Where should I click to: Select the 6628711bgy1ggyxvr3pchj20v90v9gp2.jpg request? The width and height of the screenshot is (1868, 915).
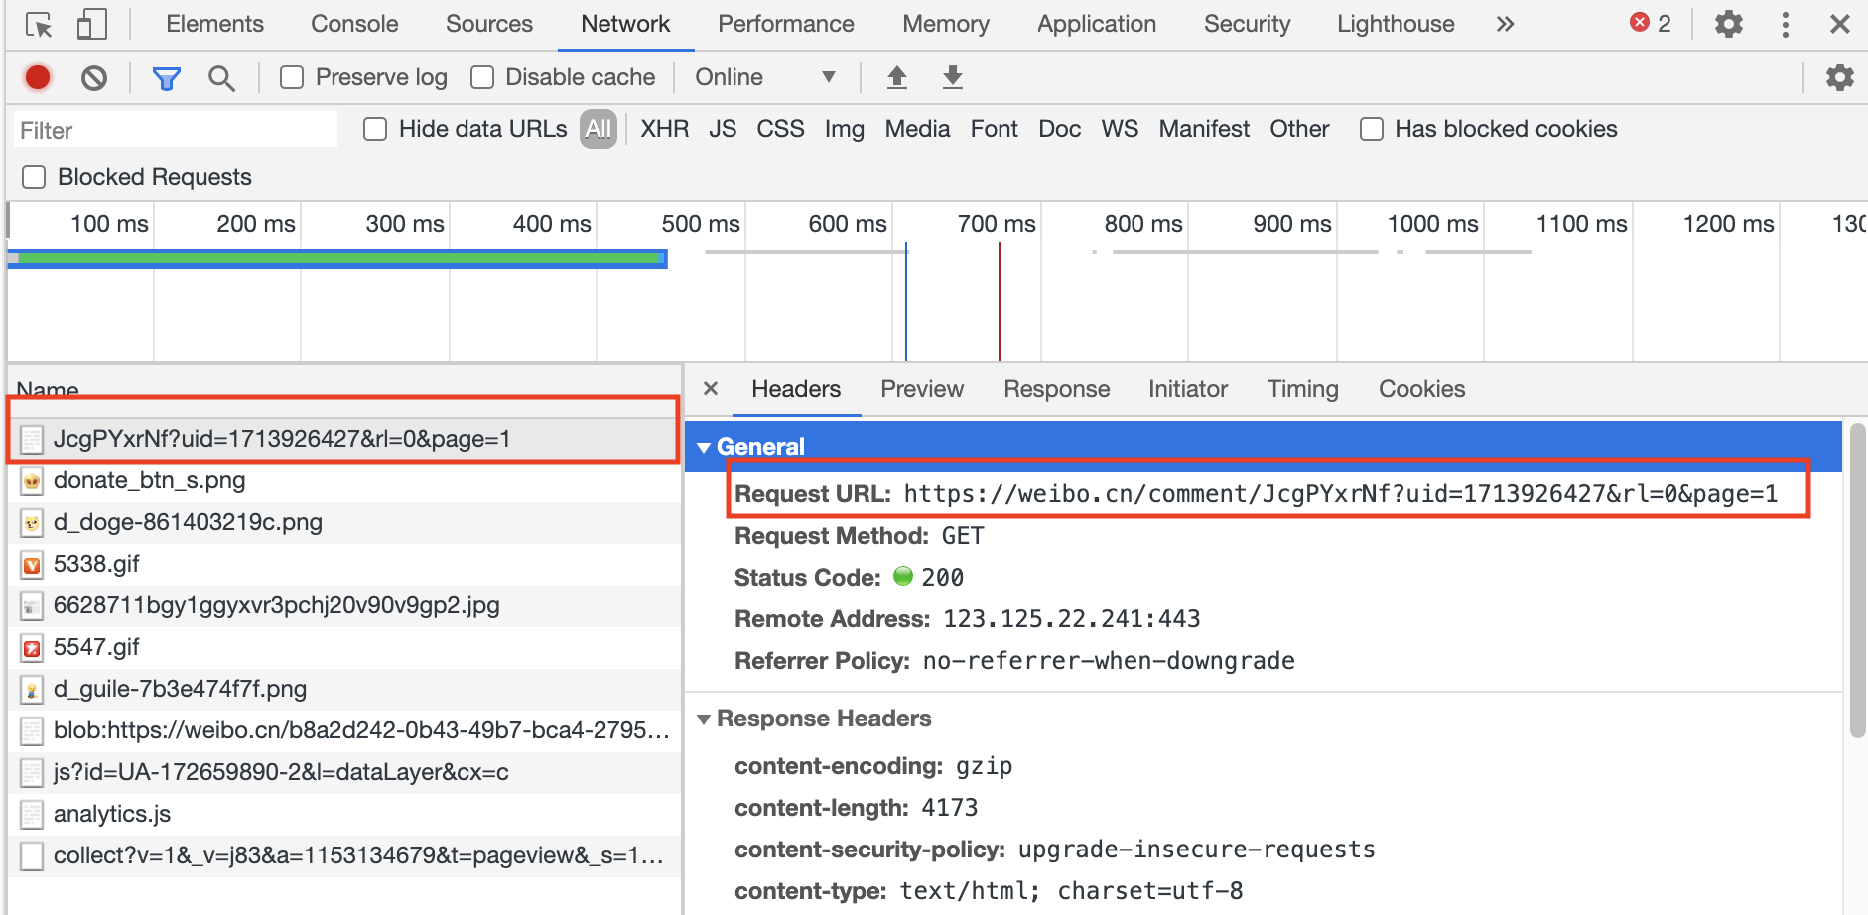click(x=344, y=605)
